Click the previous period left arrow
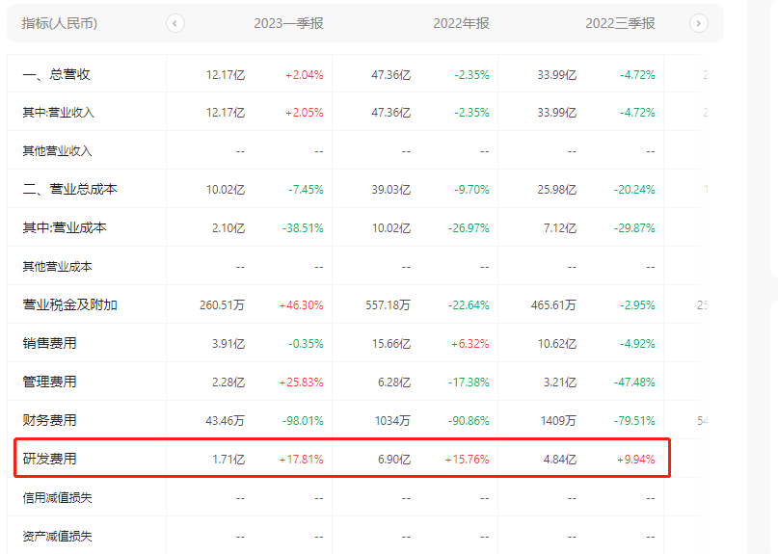 coord(175,23)
